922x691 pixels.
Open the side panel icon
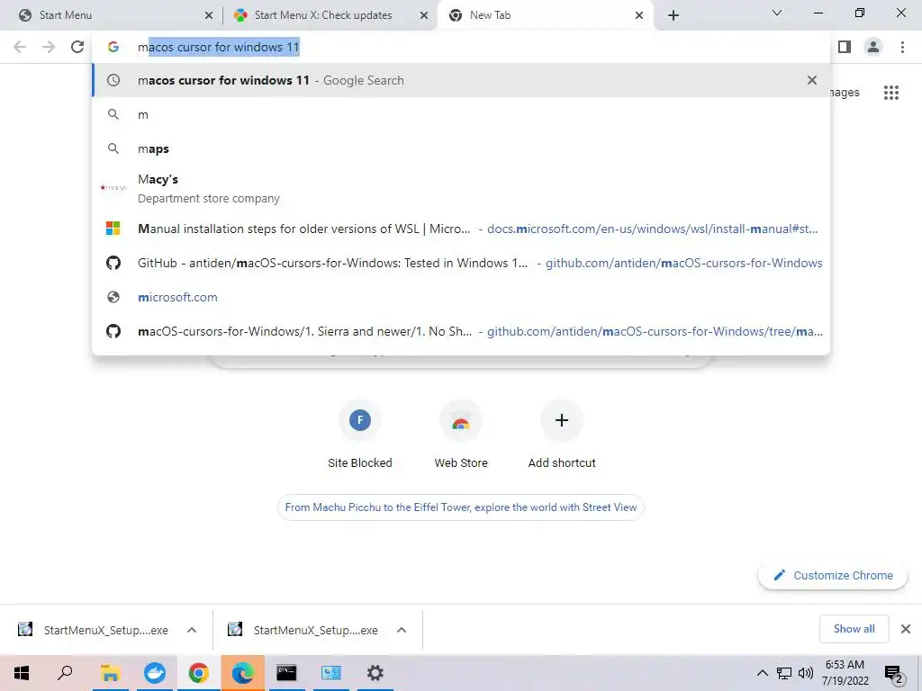click(x=845, y=47)
